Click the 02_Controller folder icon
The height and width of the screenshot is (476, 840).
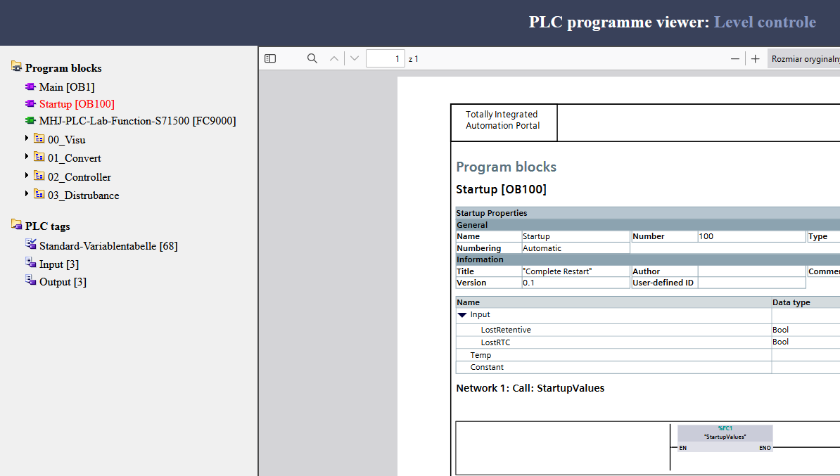coord(39,175)
